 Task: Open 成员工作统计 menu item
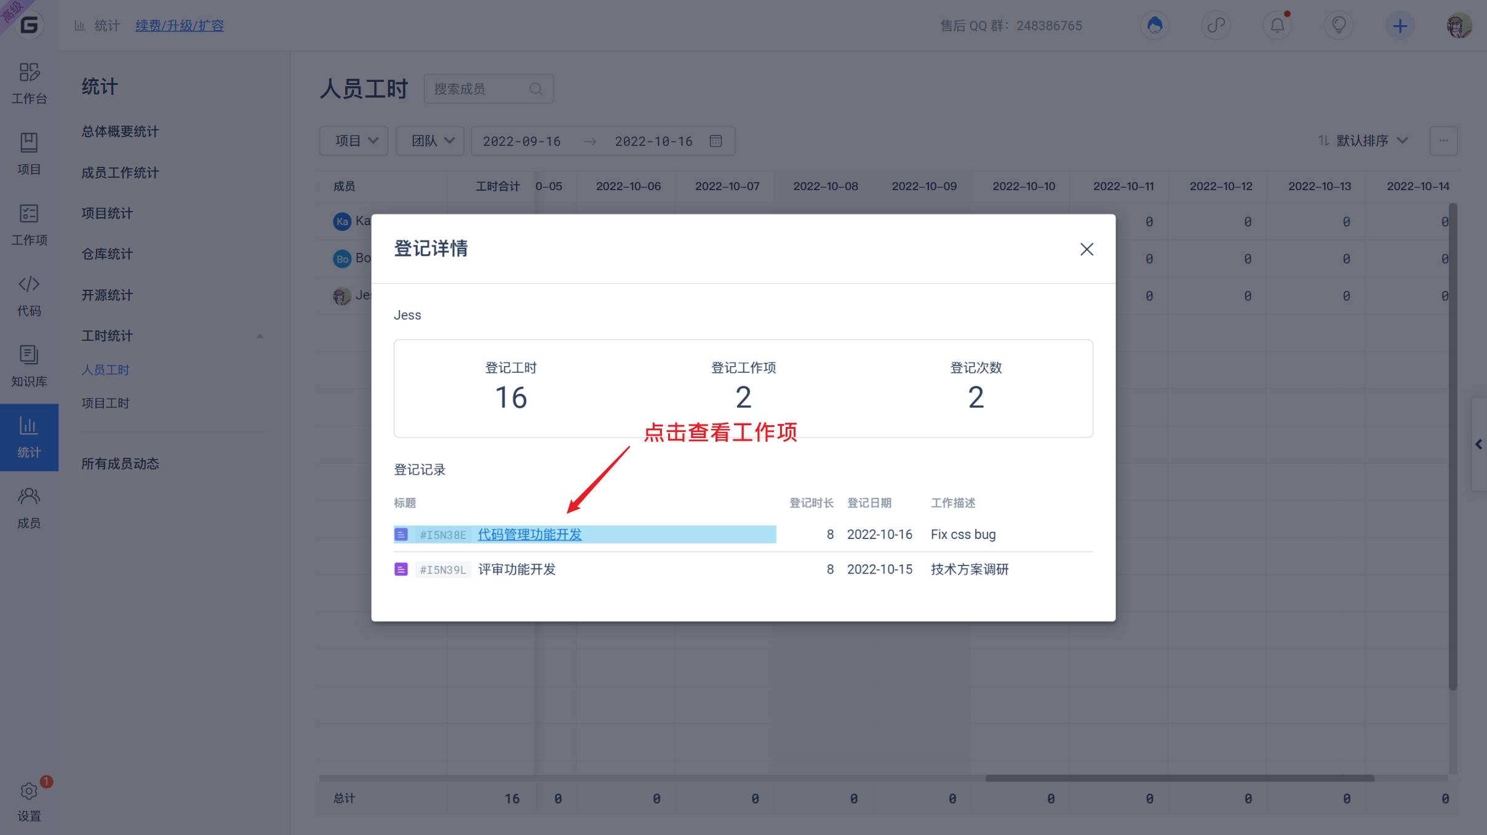(120, 173)
